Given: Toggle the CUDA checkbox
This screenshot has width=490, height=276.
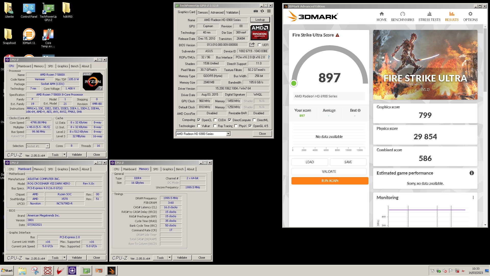Looking at the screenshot, I should point(215,120).
